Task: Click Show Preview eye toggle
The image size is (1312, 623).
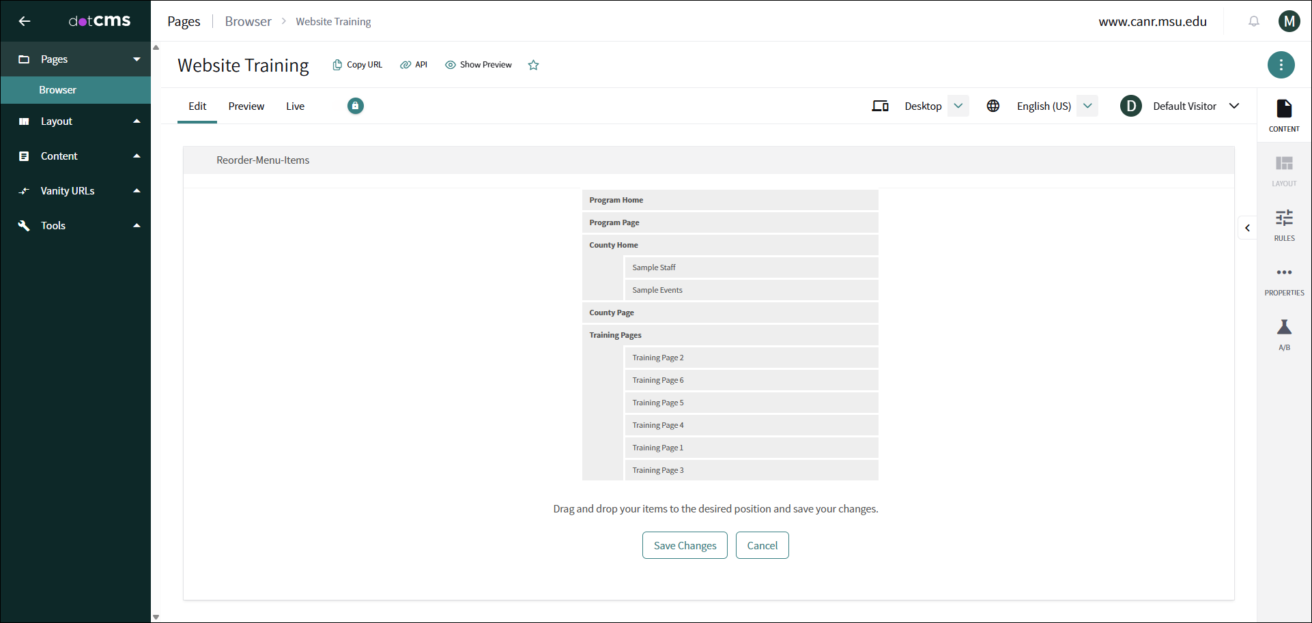Action: click(478, 65)
